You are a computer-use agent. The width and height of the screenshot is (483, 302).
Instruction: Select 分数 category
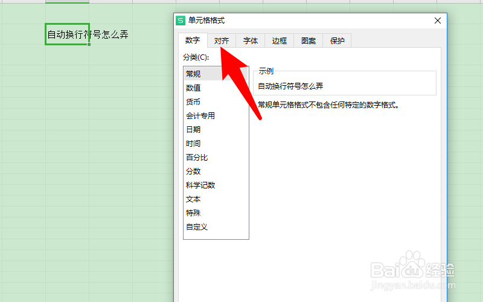point(216,171)
